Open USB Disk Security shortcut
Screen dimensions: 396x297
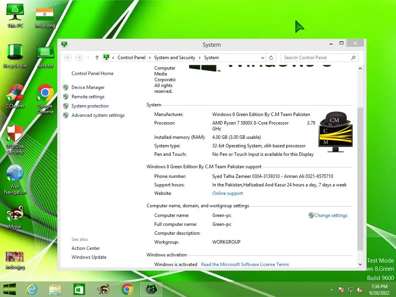click(x=15, y=139)
